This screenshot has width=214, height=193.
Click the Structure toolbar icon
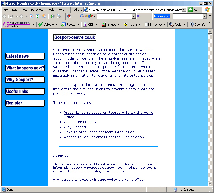tap(147, 25)
